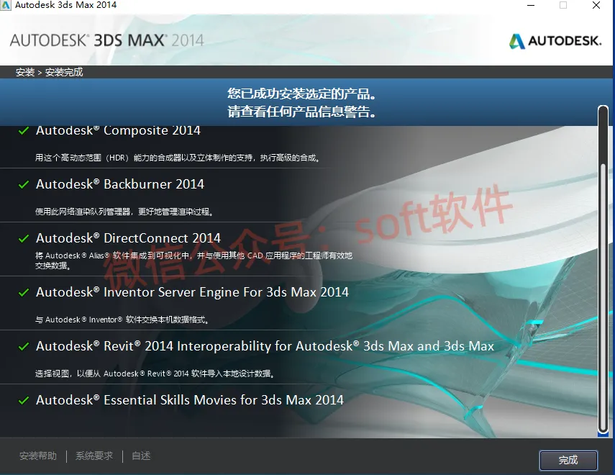Open the 自述 readme link
Screen dimensions: 615x475
(141, 456)
